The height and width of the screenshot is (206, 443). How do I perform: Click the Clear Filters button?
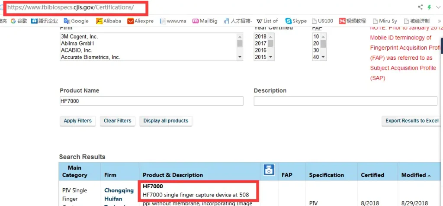pos(118,121)
